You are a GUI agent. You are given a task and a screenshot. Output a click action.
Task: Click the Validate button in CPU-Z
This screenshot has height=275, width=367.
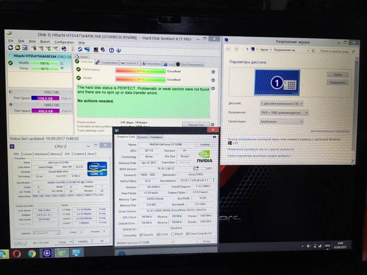(83, 241)
